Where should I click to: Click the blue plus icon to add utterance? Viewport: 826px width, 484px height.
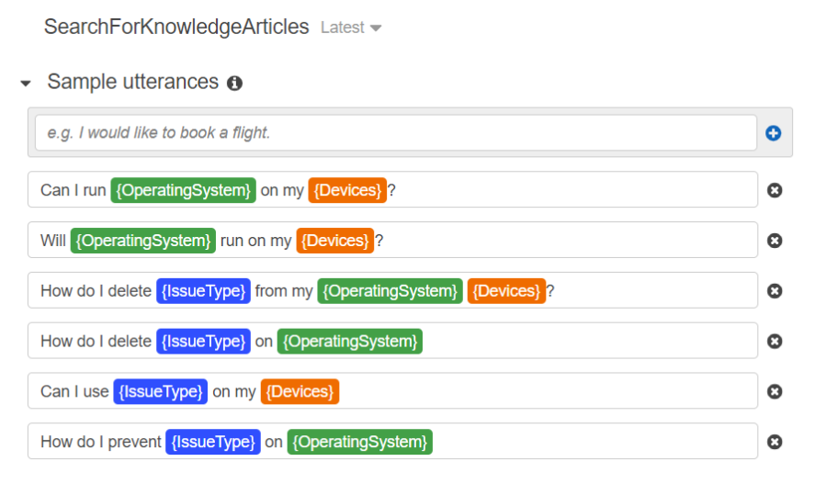(774, 133)
